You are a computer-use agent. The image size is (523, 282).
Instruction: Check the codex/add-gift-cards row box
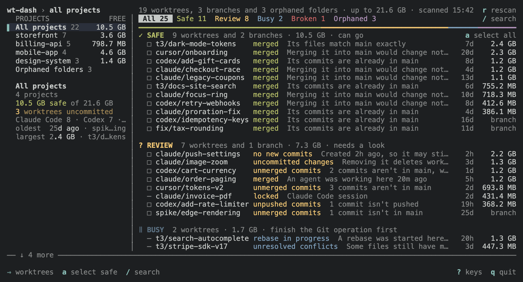click(x=149, y=61)
